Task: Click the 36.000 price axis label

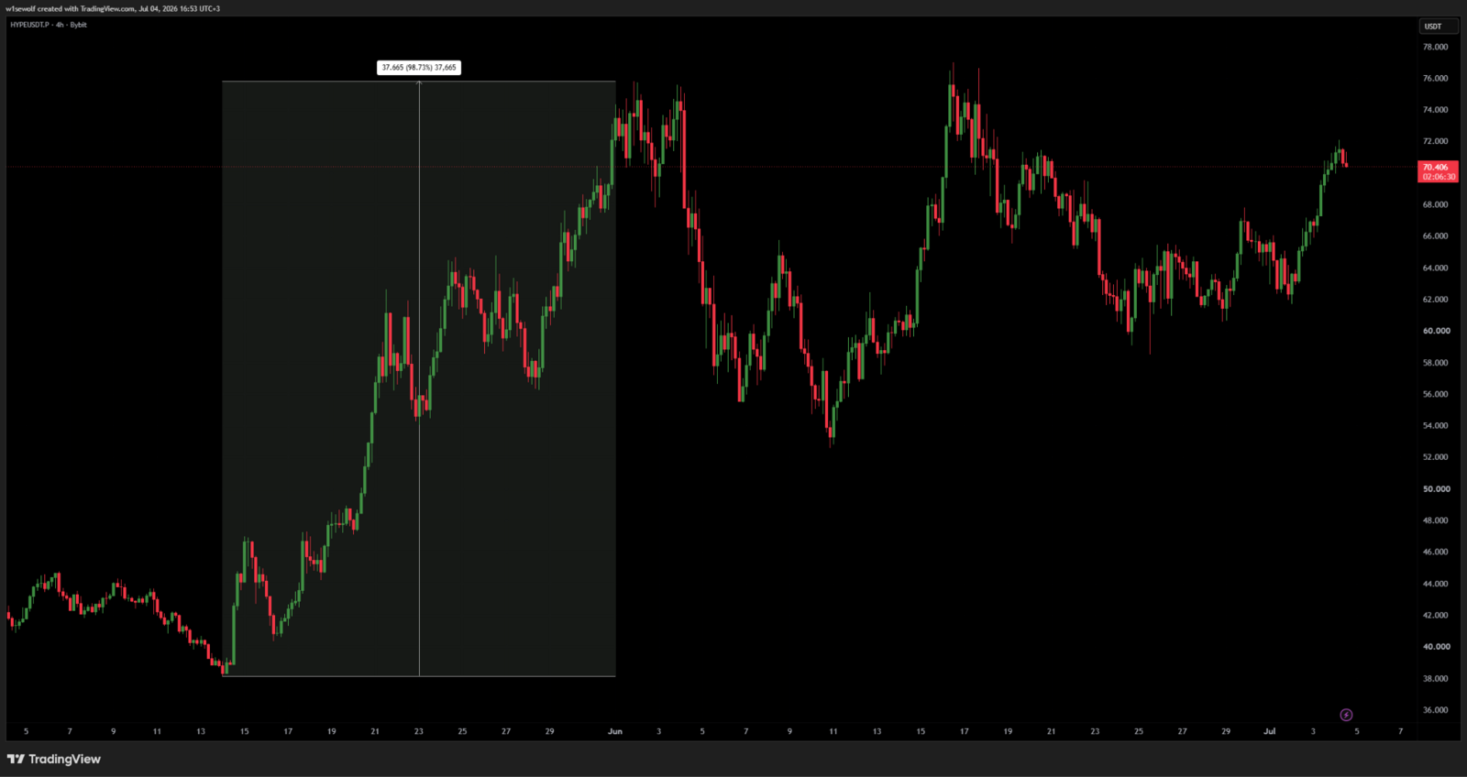Action: click(x=1435, y=709)
